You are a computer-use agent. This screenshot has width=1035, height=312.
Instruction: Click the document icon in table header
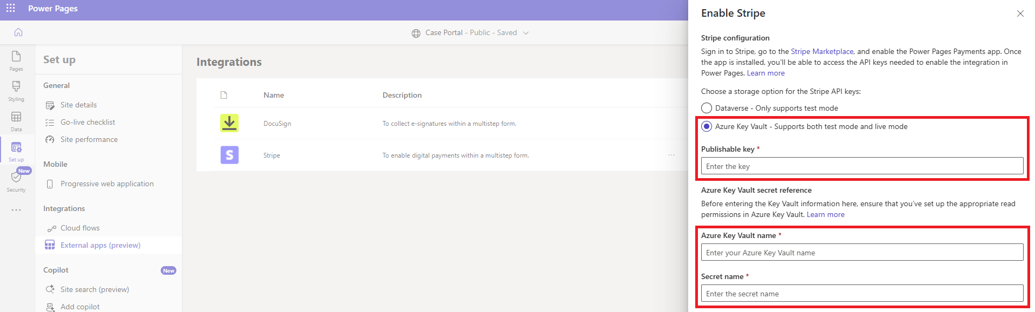point(224,95)
